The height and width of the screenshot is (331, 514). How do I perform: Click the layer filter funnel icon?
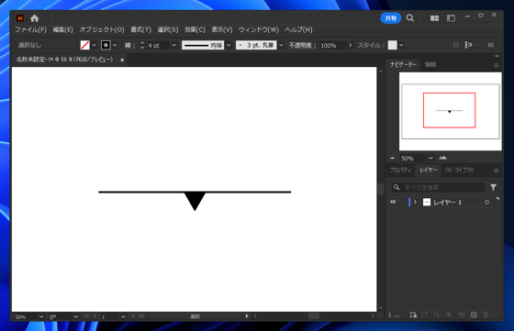point(494,187)
